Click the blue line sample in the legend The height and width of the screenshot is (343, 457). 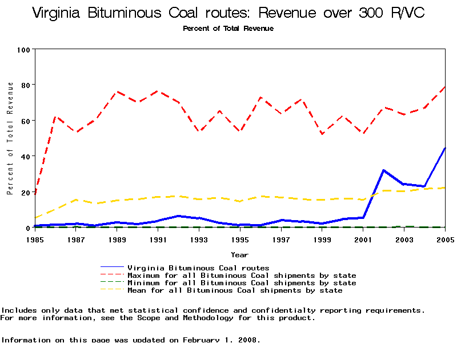[x=112, y=268]
